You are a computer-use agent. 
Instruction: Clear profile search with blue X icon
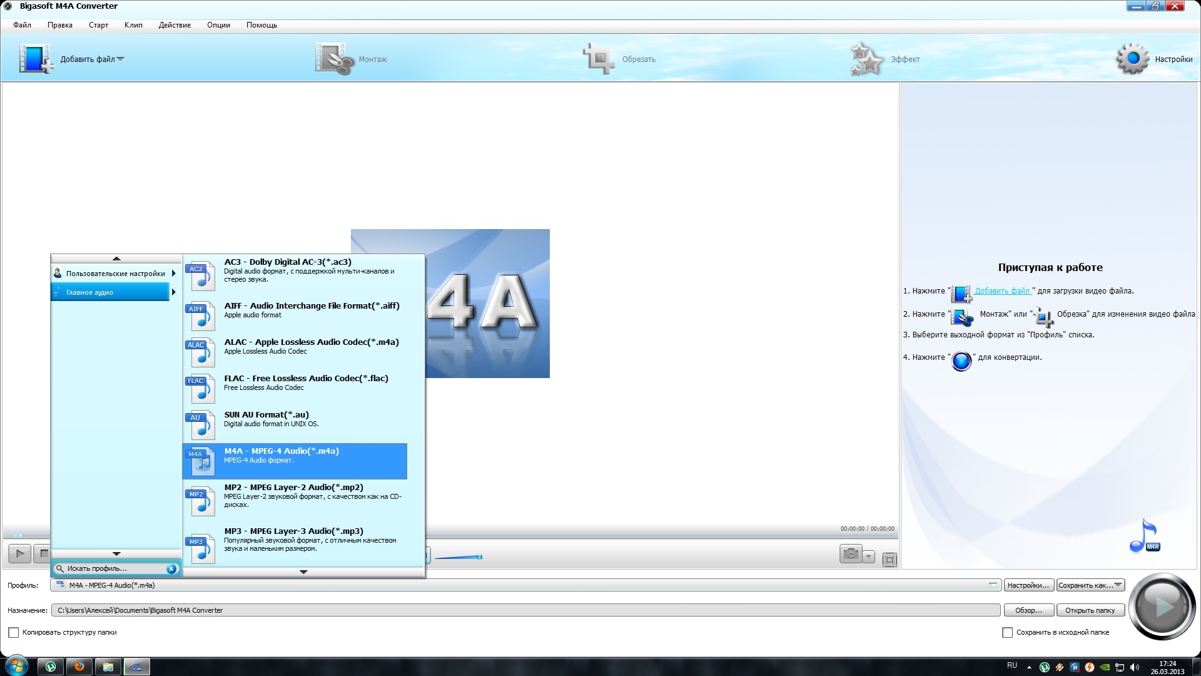(171, 569)
